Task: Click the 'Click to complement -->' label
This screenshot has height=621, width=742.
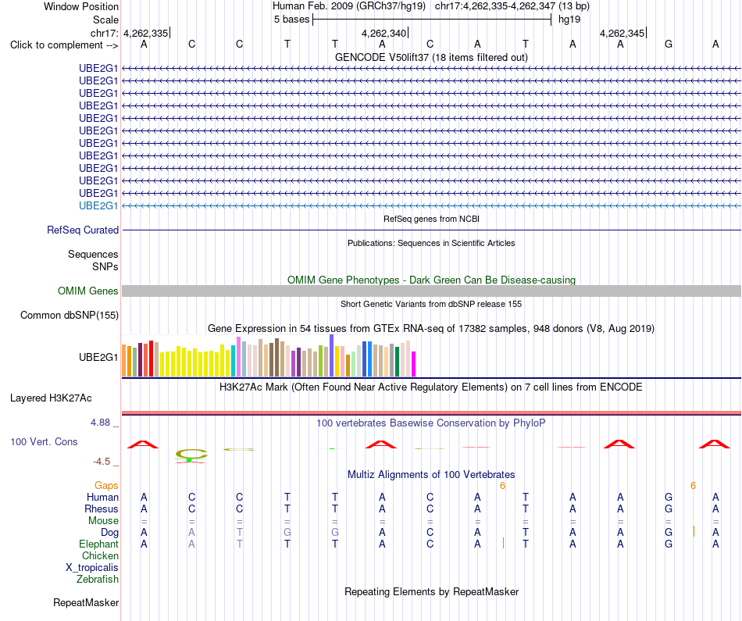Action: pos(64,45)
